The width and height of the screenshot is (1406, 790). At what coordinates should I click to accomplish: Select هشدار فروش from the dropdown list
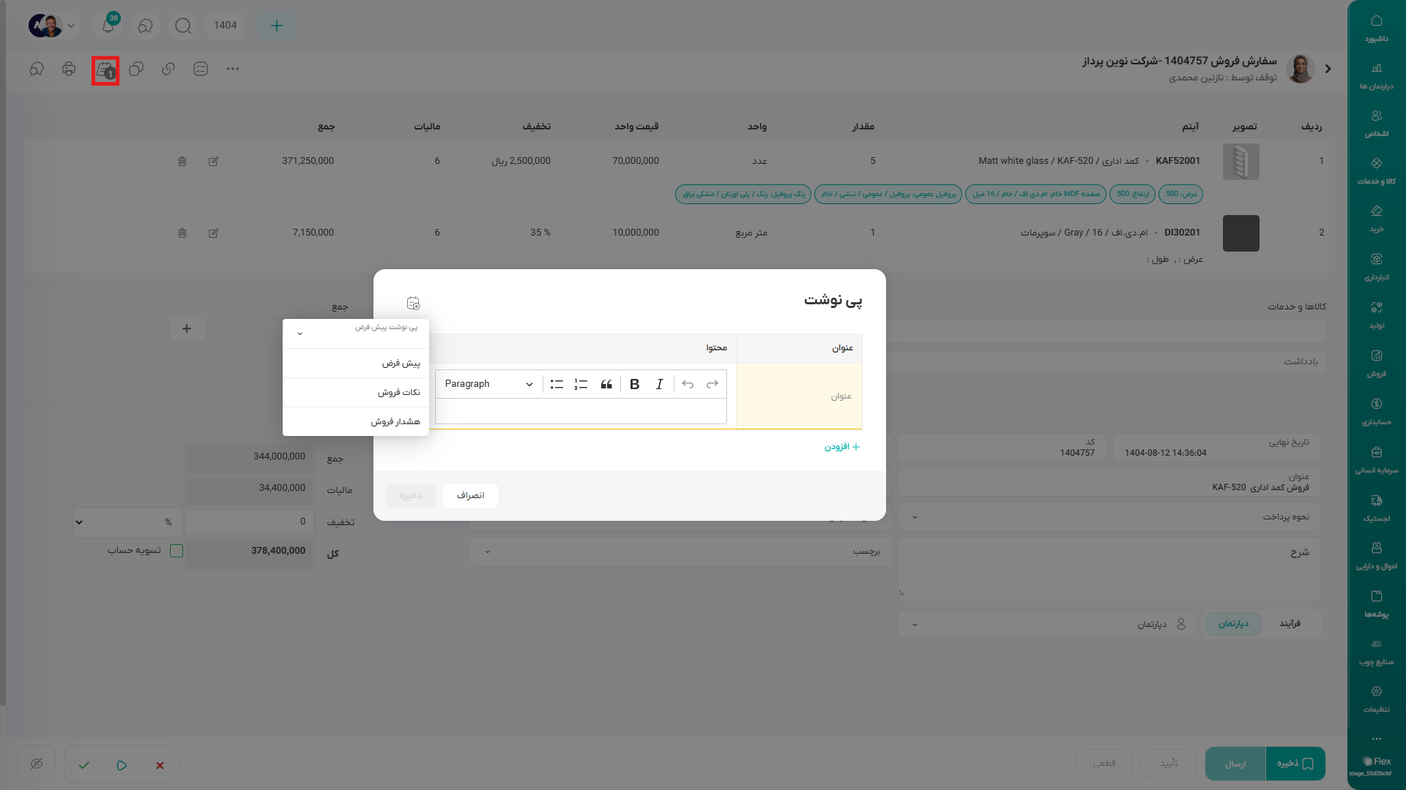[x=395, y=422]
